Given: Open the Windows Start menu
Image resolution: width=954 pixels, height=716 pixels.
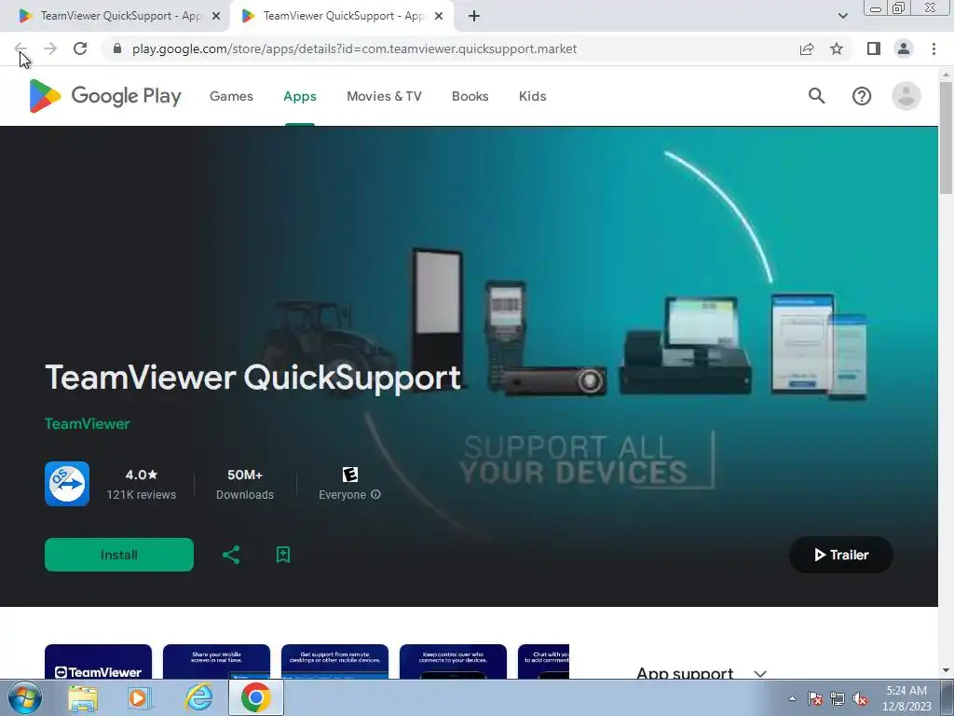Looking at the screenshot, I should coord(25,697).
